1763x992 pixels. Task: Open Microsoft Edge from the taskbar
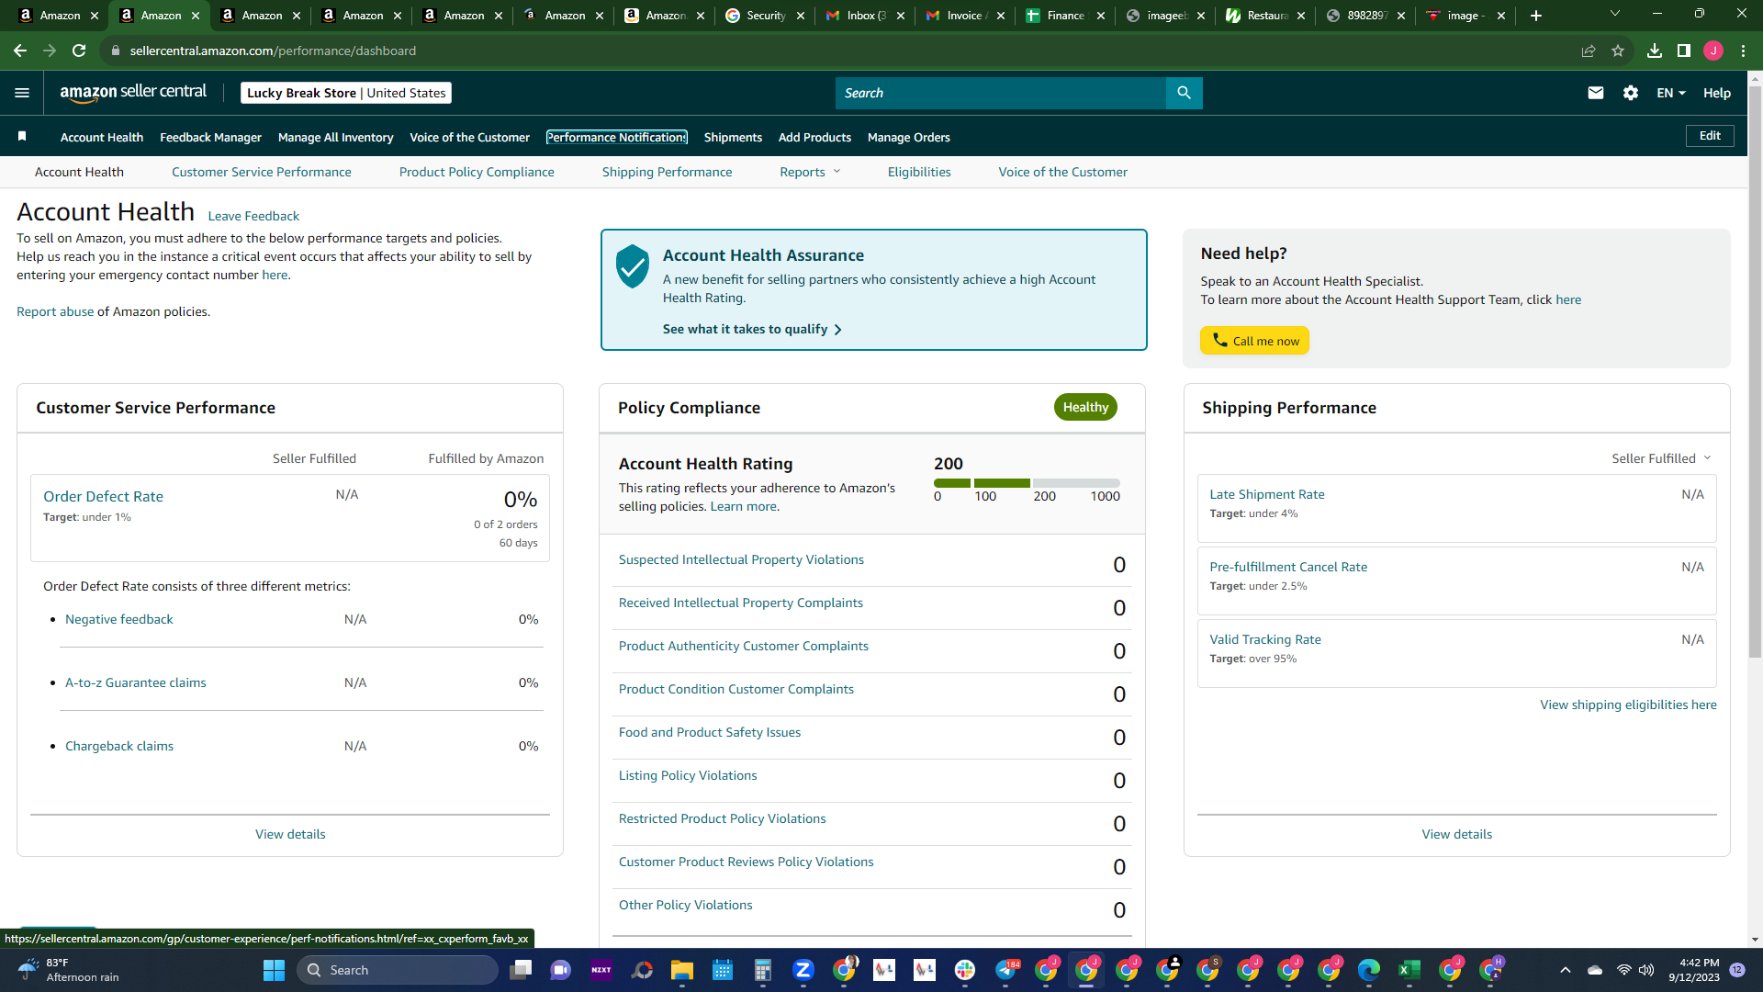pyautogui.click(x=1369, y=970)
